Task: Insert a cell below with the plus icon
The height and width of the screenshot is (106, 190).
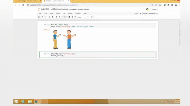Action: coord(42,17)
